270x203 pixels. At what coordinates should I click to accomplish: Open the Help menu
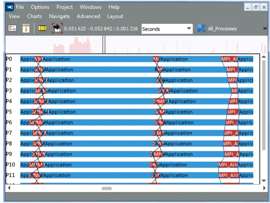coord(114,7)
